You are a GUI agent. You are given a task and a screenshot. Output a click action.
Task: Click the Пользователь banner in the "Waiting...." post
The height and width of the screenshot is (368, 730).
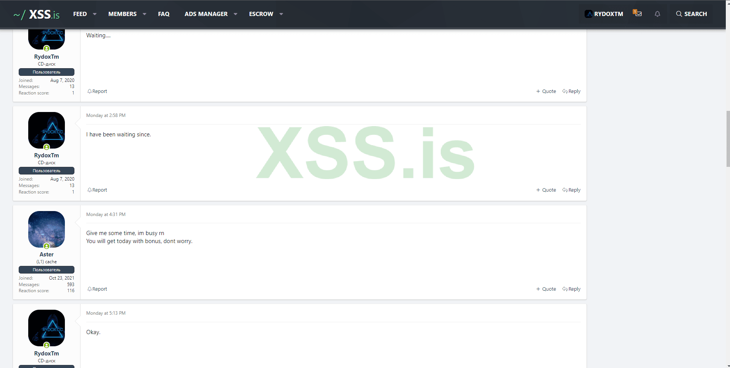click(47, 72)
